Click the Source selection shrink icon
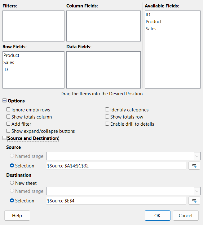 tap(194, 166)
